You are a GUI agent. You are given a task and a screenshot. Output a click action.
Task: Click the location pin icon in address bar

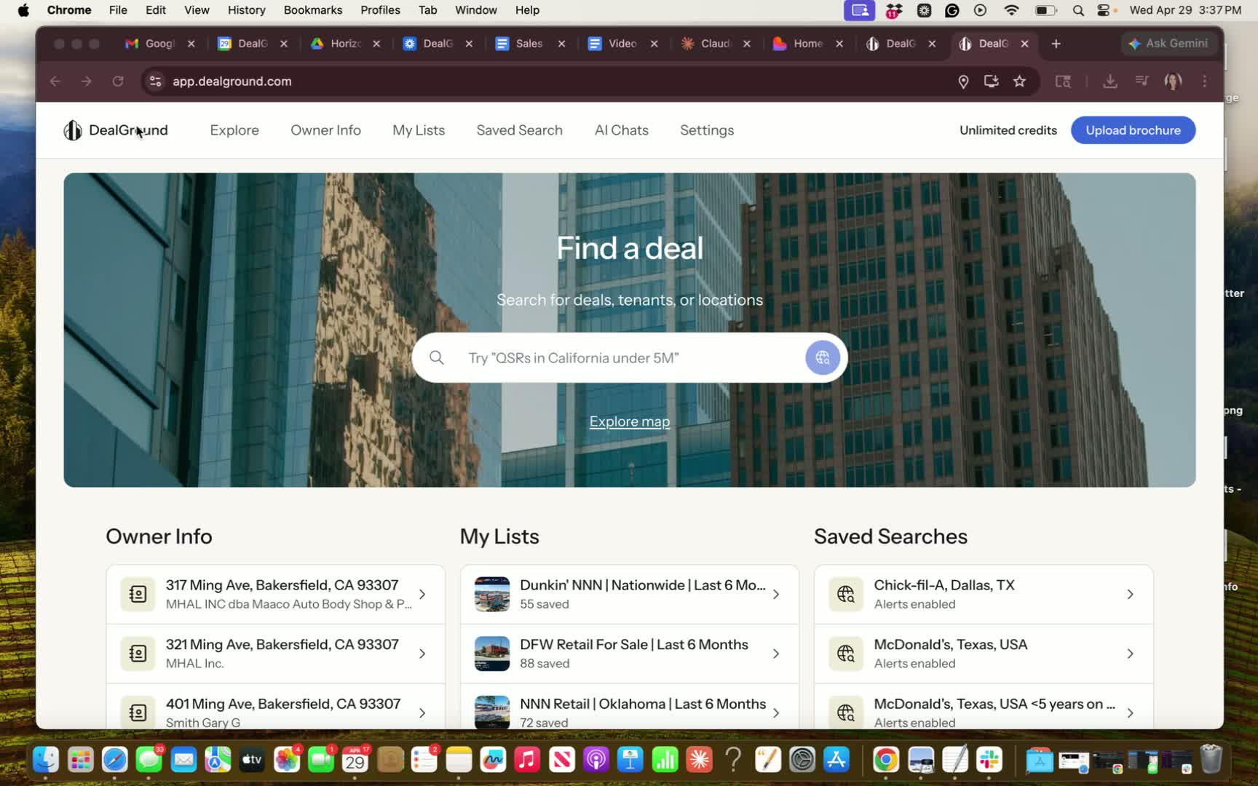pyautogui.click(x=963, y=81)
